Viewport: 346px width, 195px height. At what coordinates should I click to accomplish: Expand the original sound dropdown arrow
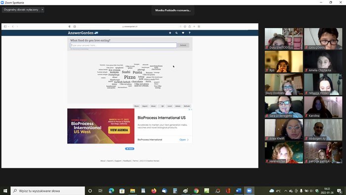[43, 10]
